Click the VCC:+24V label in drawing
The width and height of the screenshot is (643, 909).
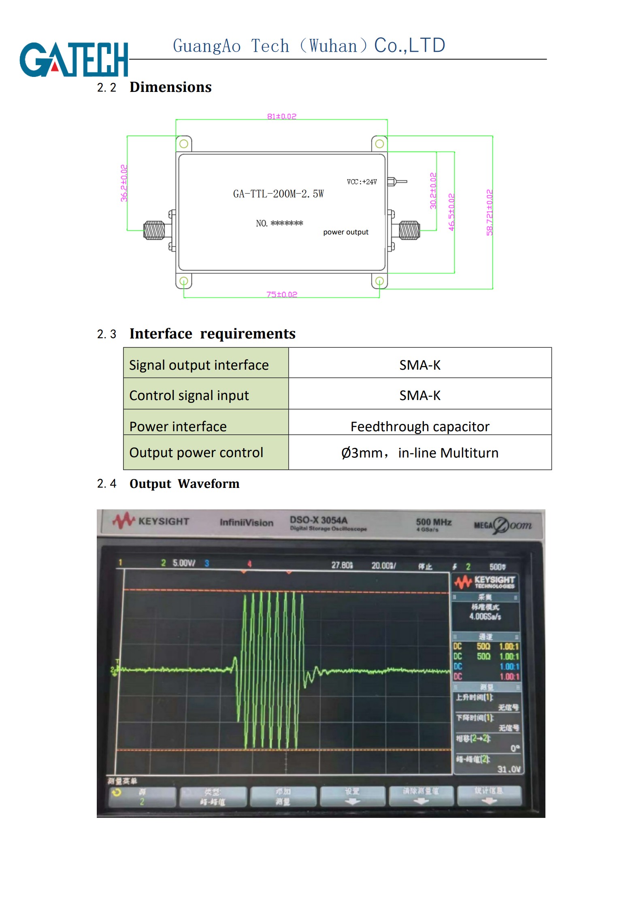(x=362, y=182)
